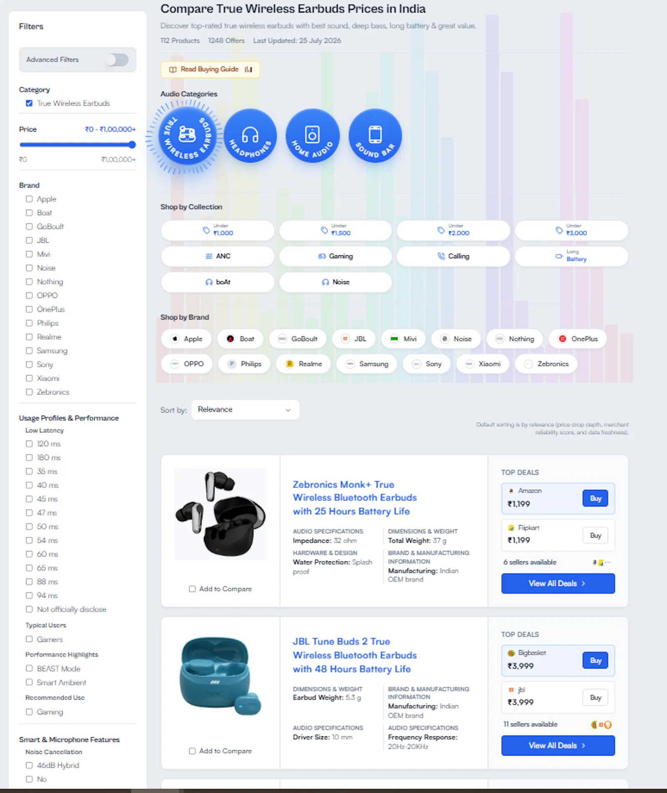Image resolution: width=667 pixels, height=793 pixels.
Task: Click the price slider right handle
Action: click(132, 145)
